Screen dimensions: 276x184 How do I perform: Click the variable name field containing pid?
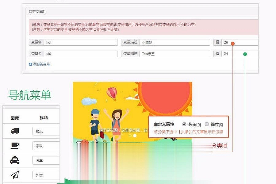click(81, 54)
